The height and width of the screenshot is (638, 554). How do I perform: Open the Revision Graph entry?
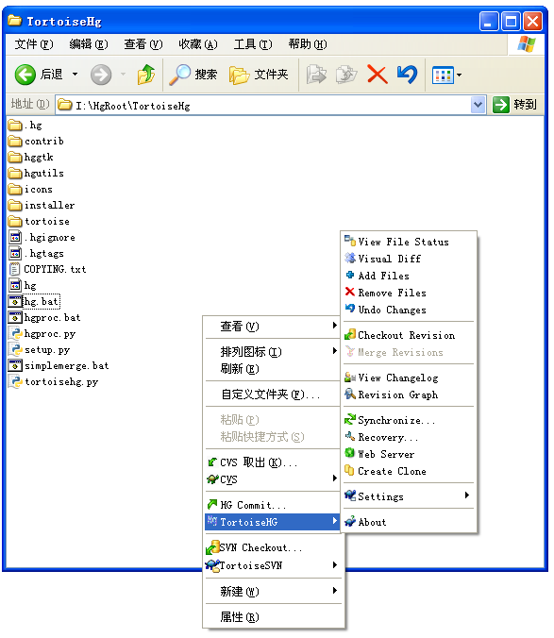pyautogui.click(x=409, y=395)
